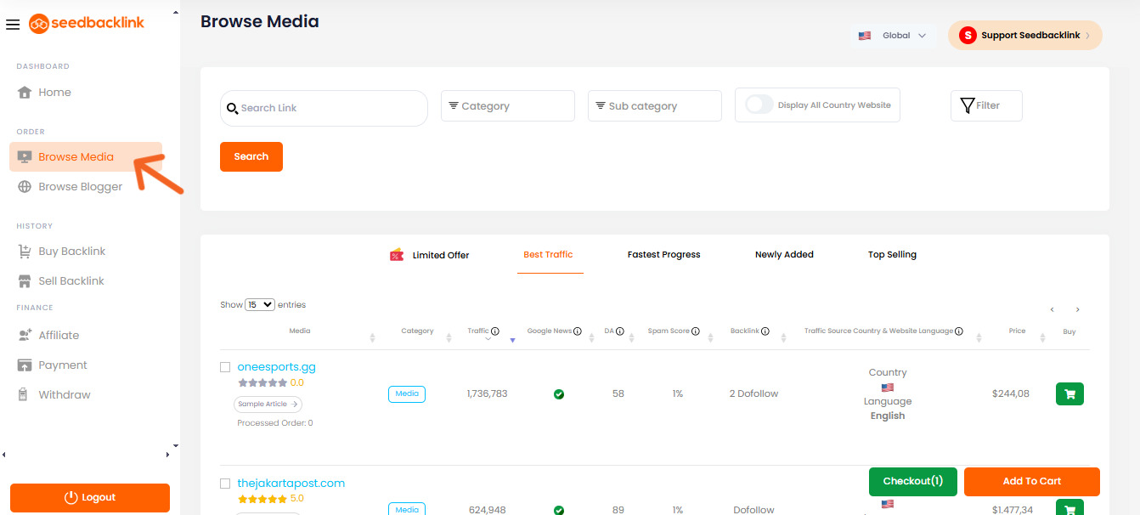Image resolution: width=1140 pixels, height=515 pixels.
Task: Open Checkout(1) button
Action: click(x=913, y=482)
